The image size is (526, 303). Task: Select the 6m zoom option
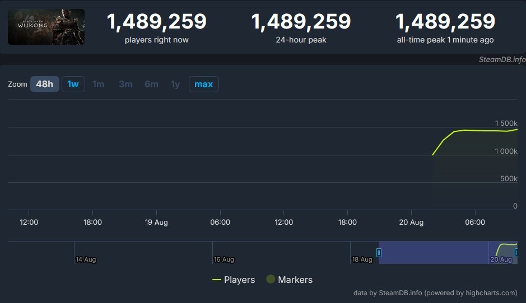[x=151, y=84]
